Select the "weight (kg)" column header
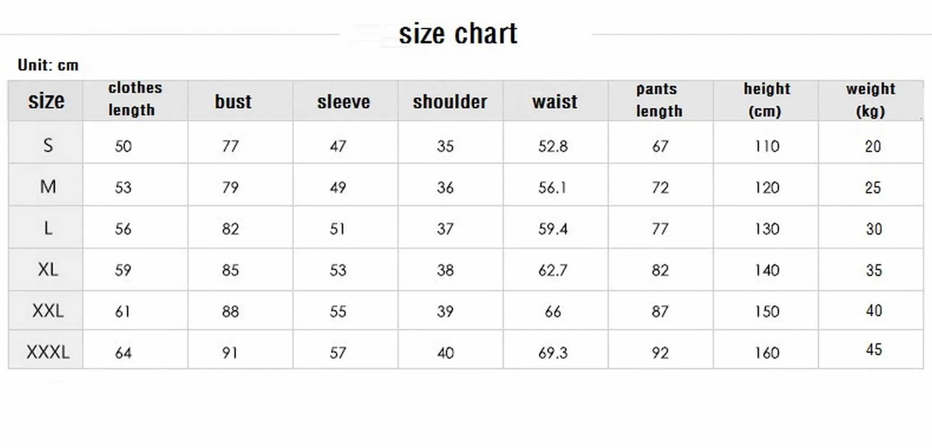The image size is (932, 448). [x=871, y=100]
